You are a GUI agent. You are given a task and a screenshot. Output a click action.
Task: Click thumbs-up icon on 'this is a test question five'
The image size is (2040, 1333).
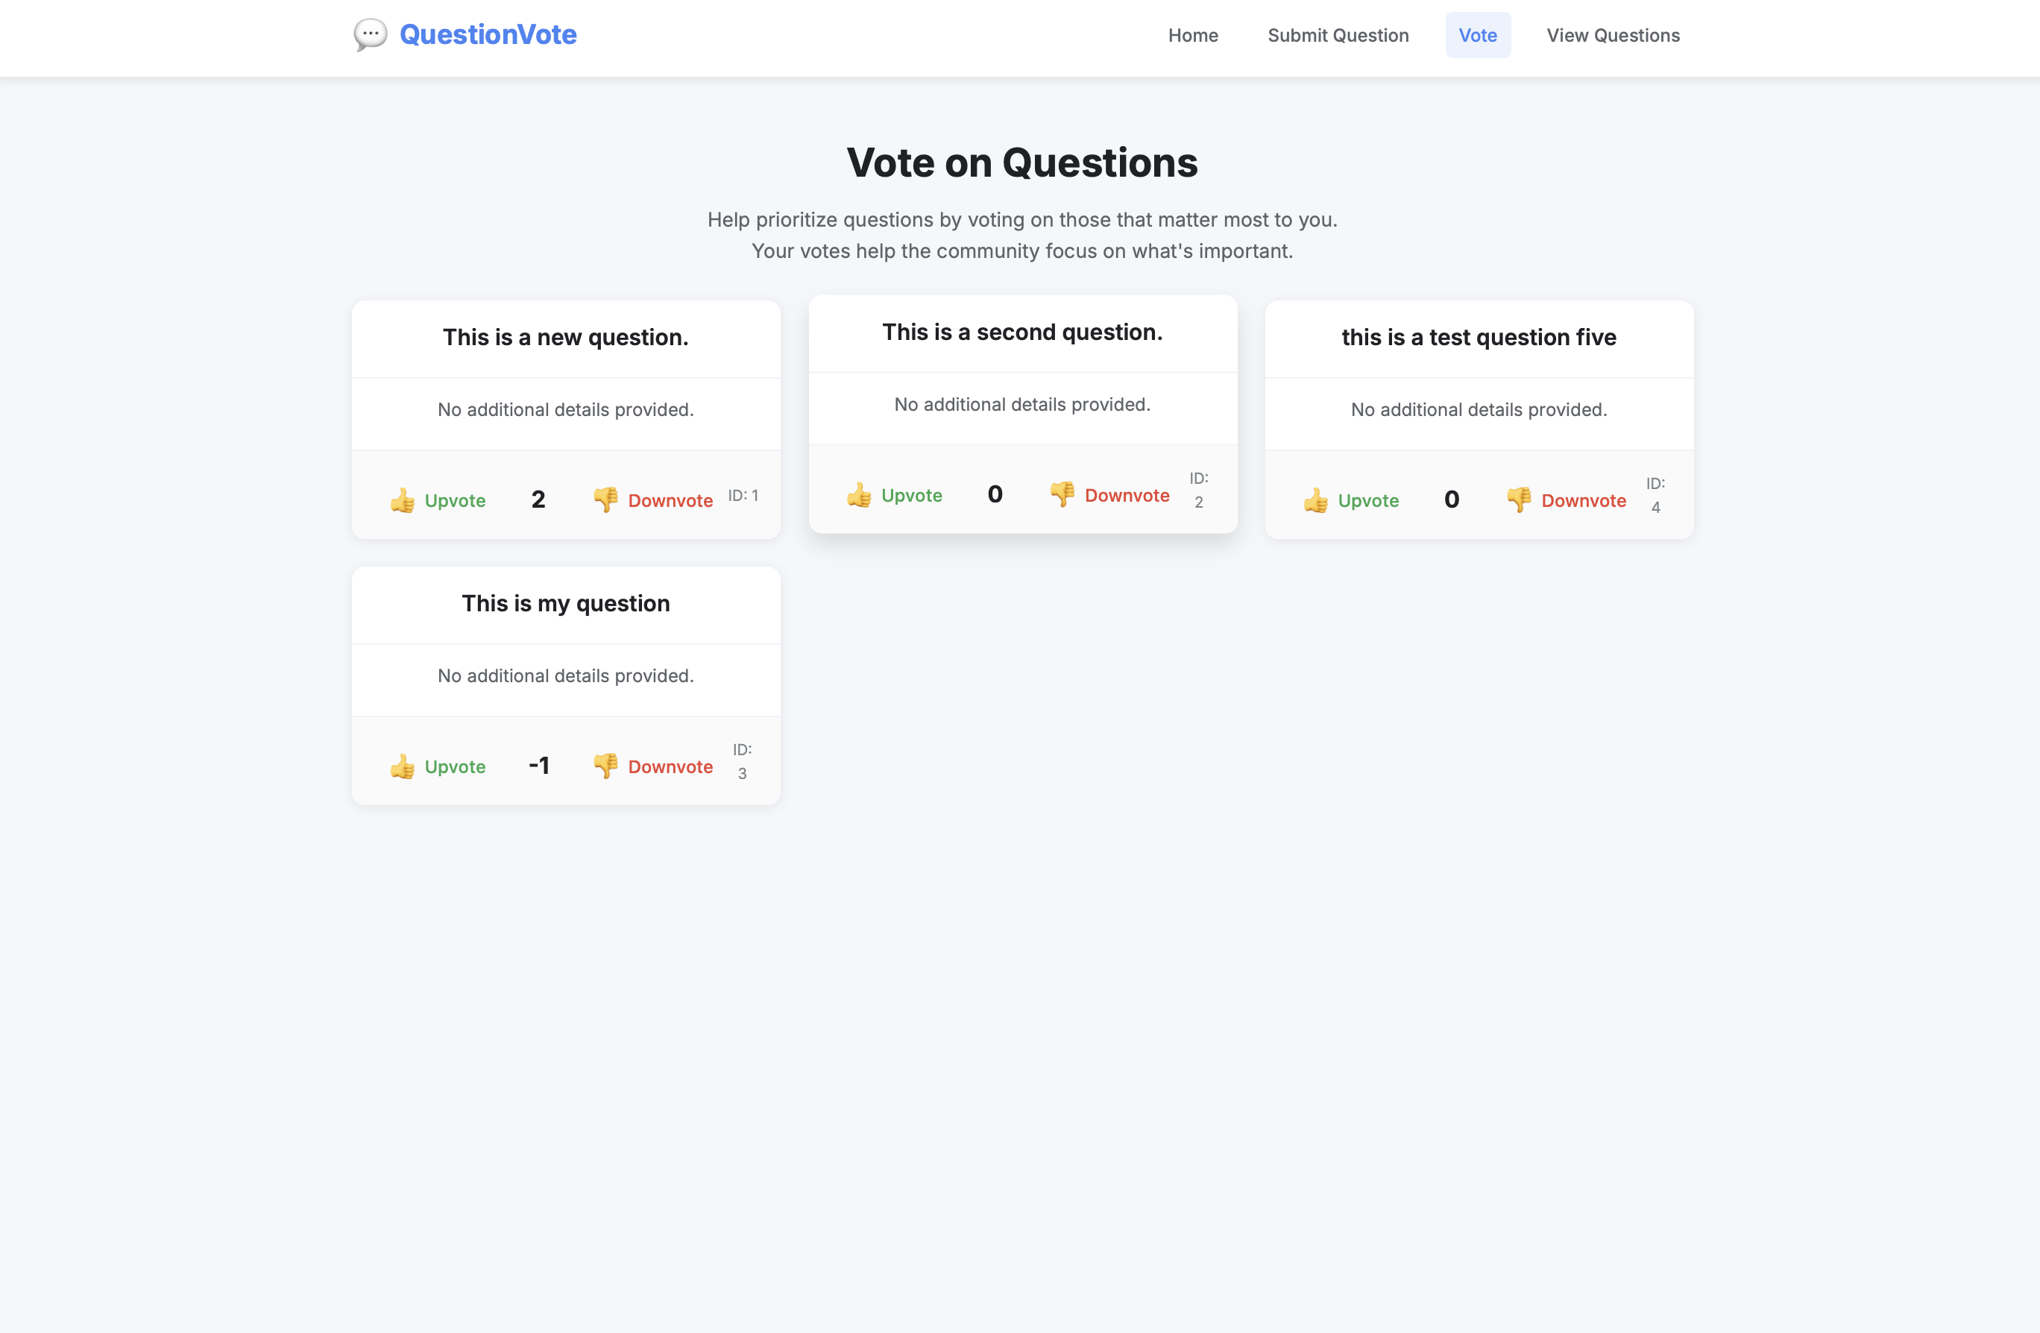tap(1317, 501)
